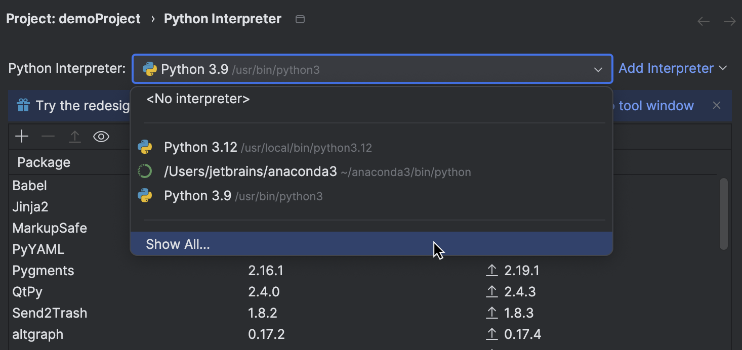742x350 pixels.
Task: Close the redesign banner notification
Action: (x=716, y=105)
